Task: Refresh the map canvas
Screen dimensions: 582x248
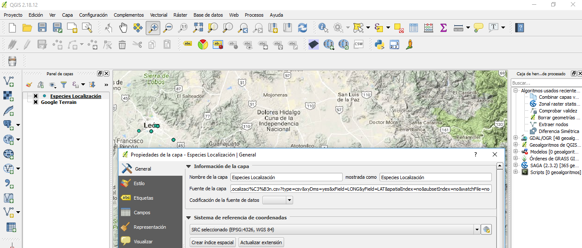Action: click(x=303, y=28)
